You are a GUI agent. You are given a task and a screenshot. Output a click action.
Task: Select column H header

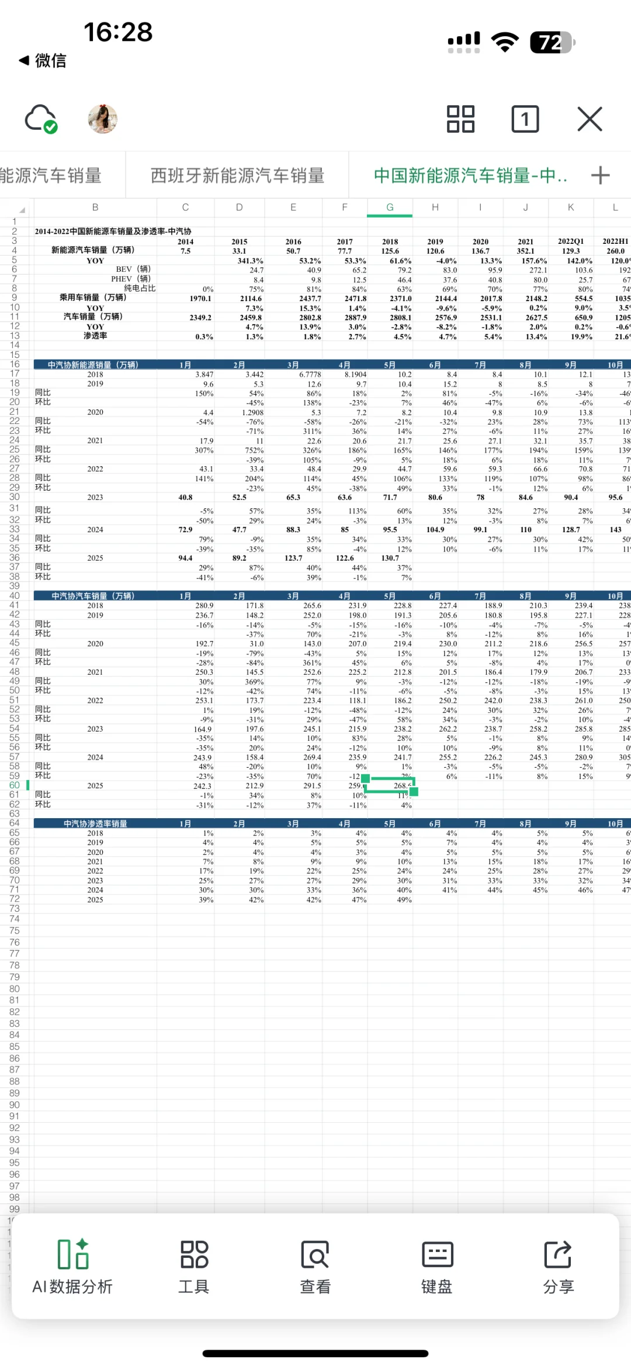[x=435, y=207]
